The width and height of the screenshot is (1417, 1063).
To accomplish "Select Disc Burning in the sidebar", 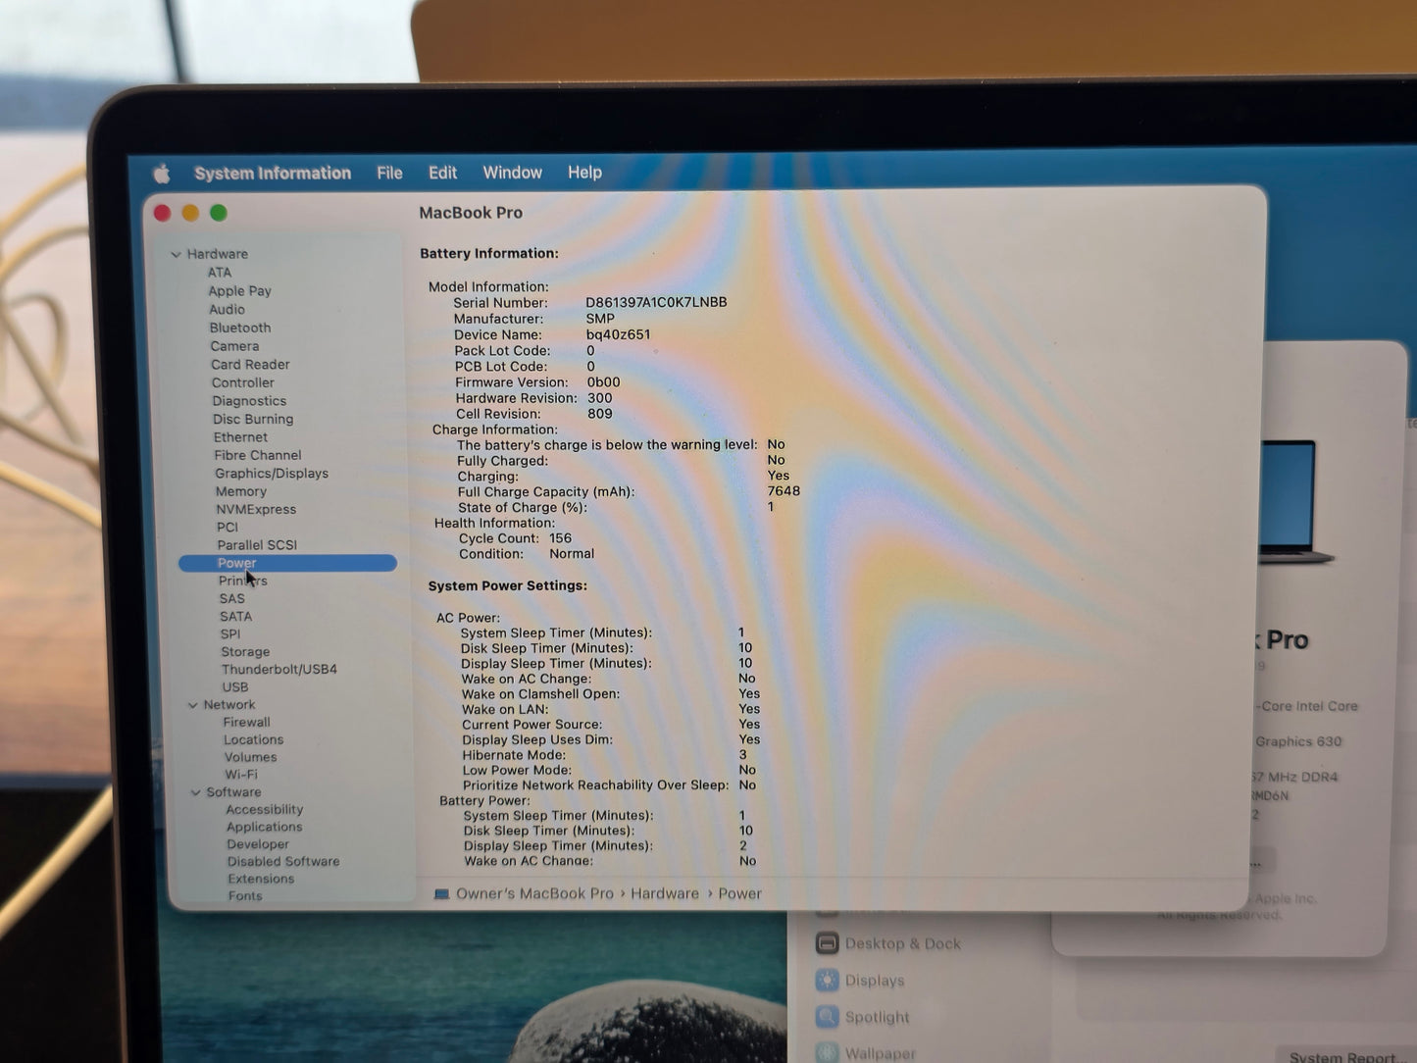I will click(253, 419).
